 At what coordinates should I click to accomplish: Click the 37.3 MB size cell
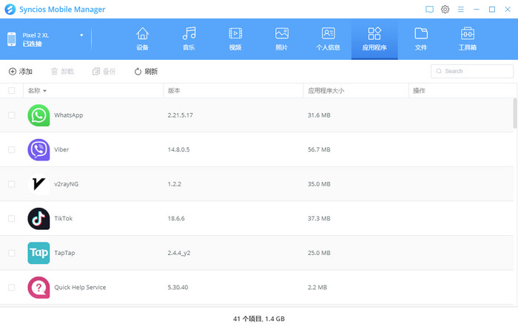click(x=319, y=218)
